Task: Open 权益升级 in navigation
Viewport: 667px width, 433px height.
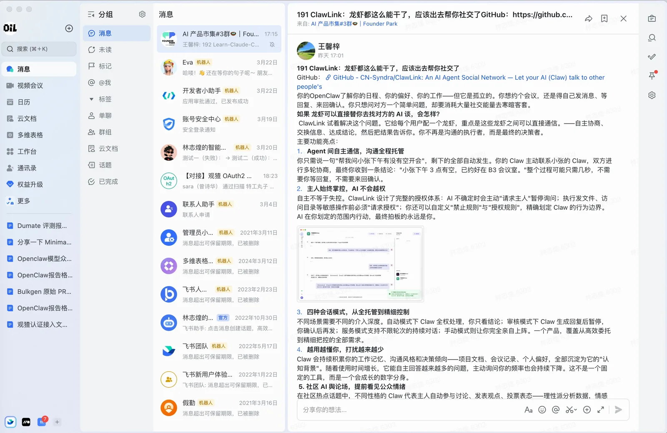Action: 39,184
